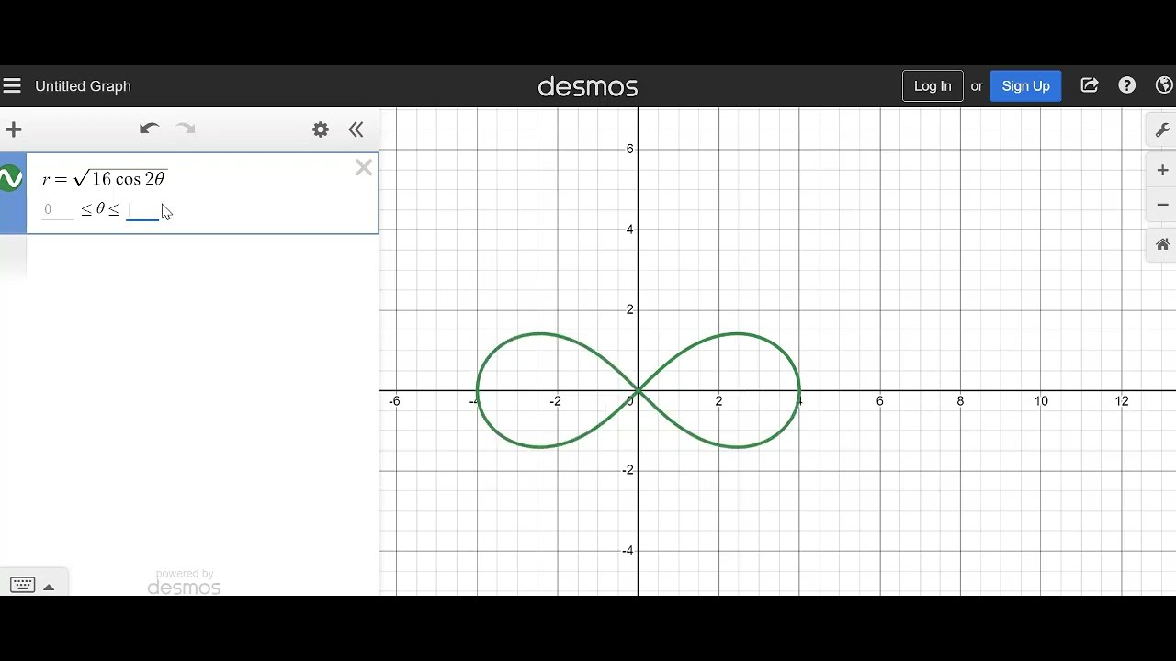Click the Untitled Graph title
Image resolution: width=1176 pixels, height=661 pixels.
(83, 86)
